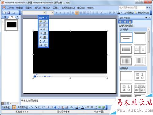The height and width of the screenshot is (115, 153).
Task: Select the Image control in Control Toolbox
Action: click(40, 45)
